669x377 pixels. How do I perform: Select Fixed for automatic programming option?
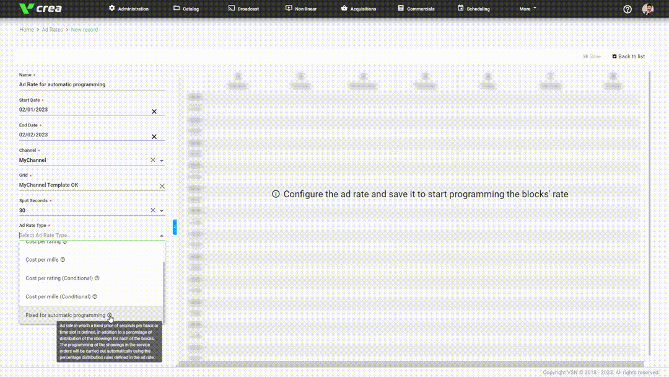point(92,315)
